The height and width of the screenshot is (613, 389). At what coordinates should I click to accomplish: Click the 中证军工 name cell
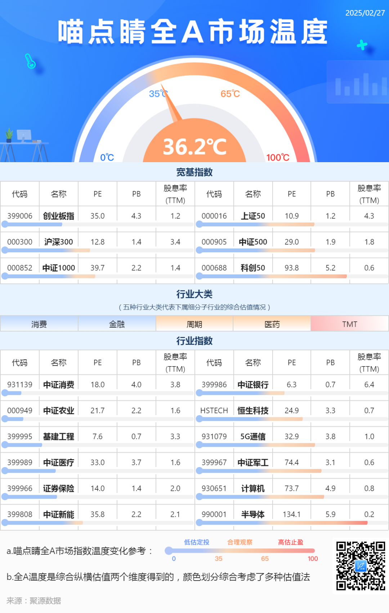coord(253,462)
